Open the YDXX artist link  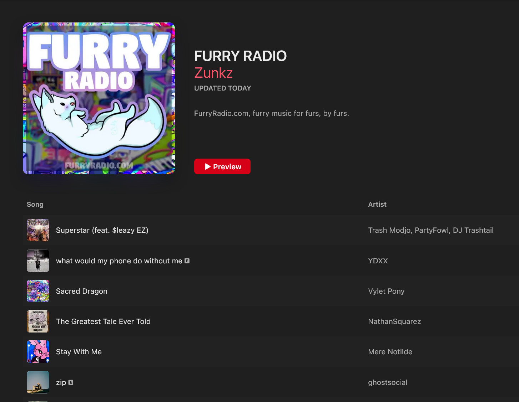pos(378,261)
